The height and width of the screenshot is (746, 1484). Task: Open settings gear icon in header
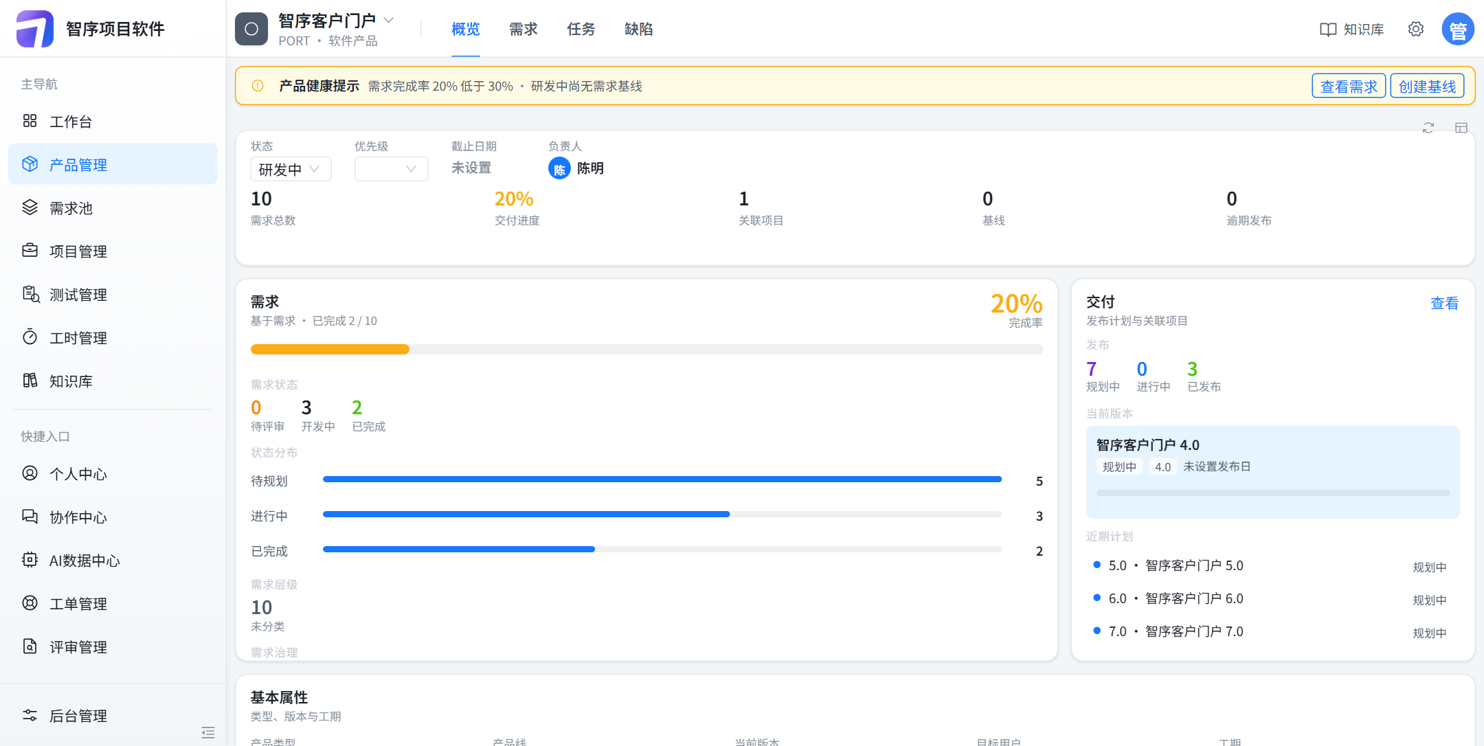click(1416, 29)
